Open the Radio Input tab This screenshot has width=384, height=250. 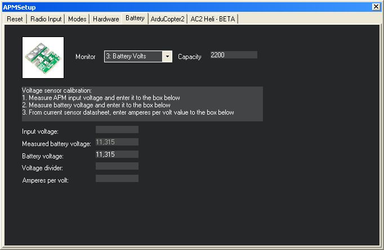46,19
